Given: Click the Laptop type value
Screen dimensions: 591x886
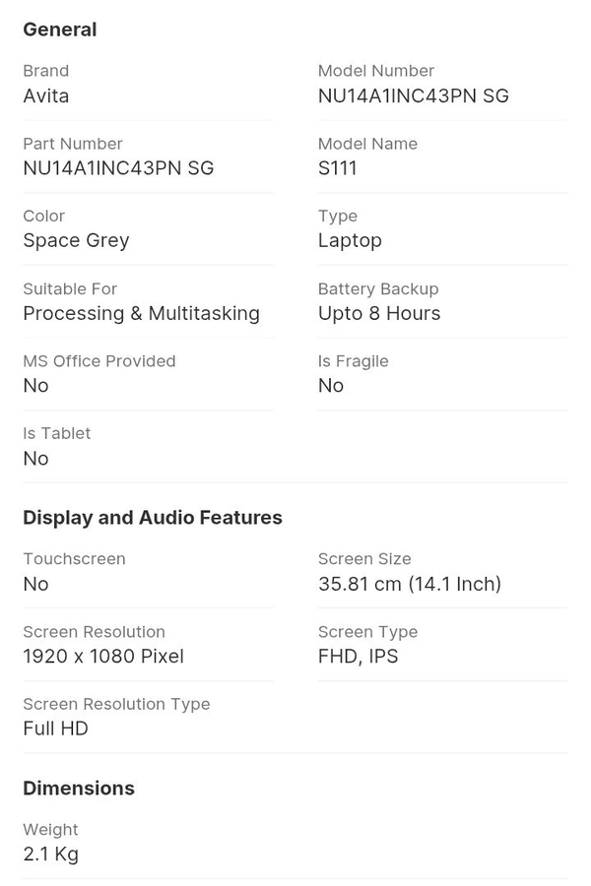Looking at the screenshot, I should pos(350,240).
